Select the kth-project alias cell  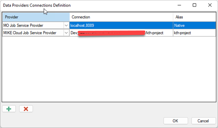[194, 33]
